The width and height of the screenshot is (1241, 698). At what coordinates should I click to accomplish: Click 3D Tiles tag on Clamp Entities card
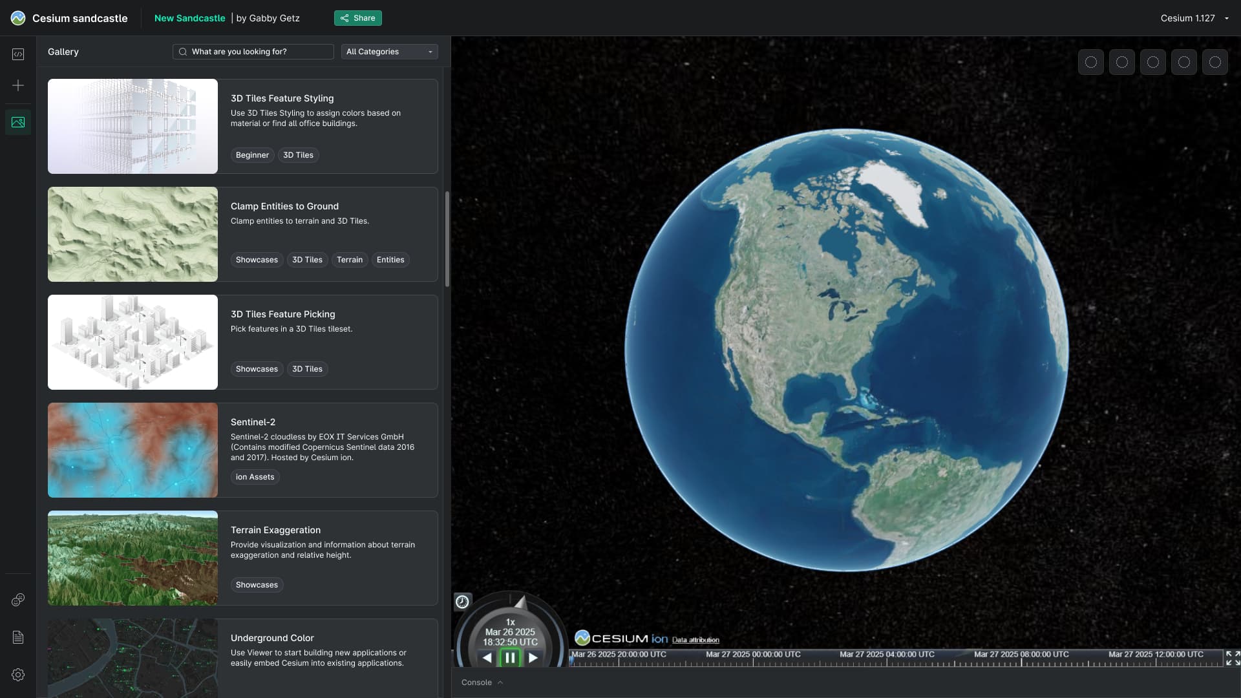(x=307, y=260)
